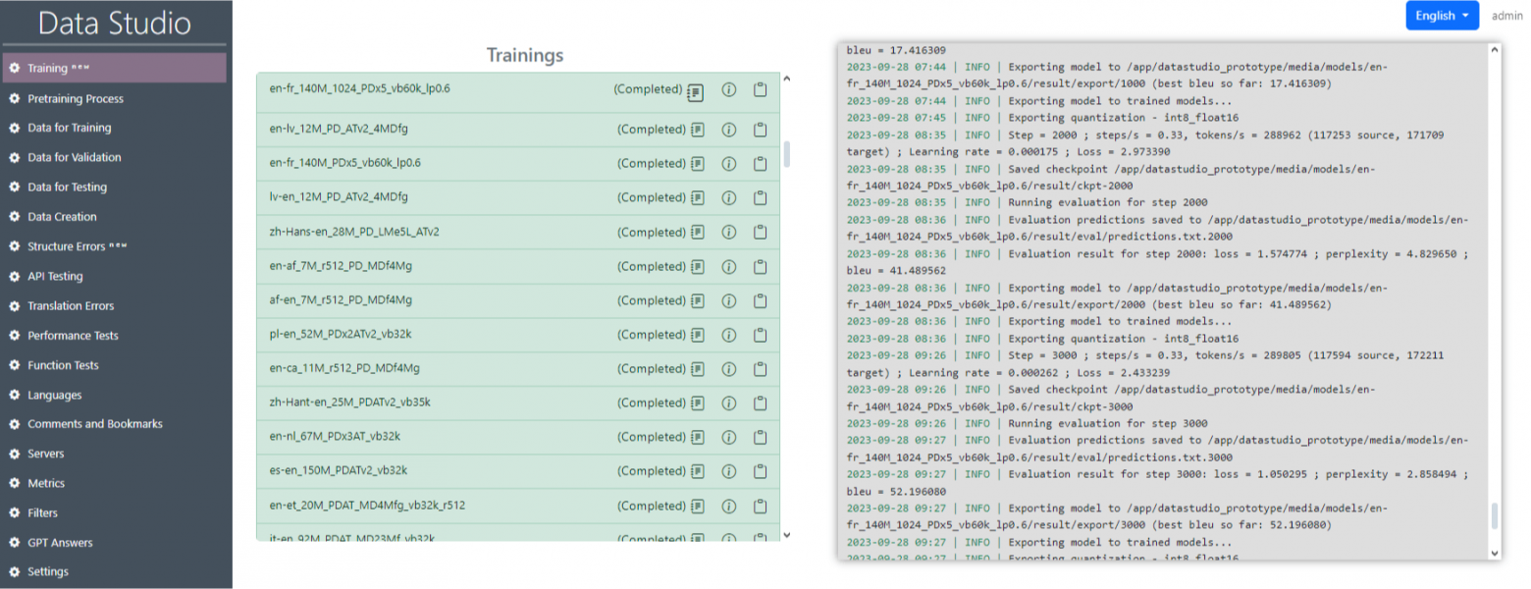Image resolution: width=1531 pixels, height=589 pixels.
Task: Click the log panel scrollbar thumb
Action: click(1495, 516)
